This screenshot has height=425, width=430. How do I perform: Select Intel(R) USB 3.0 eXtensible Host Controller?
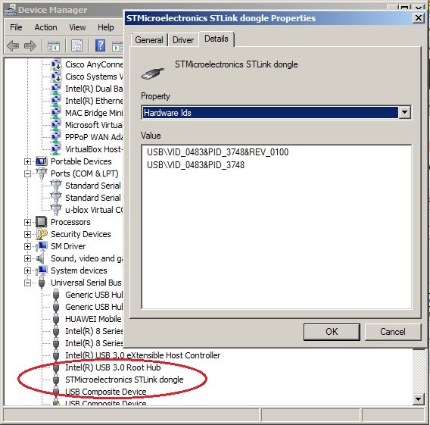coord(142,355)
